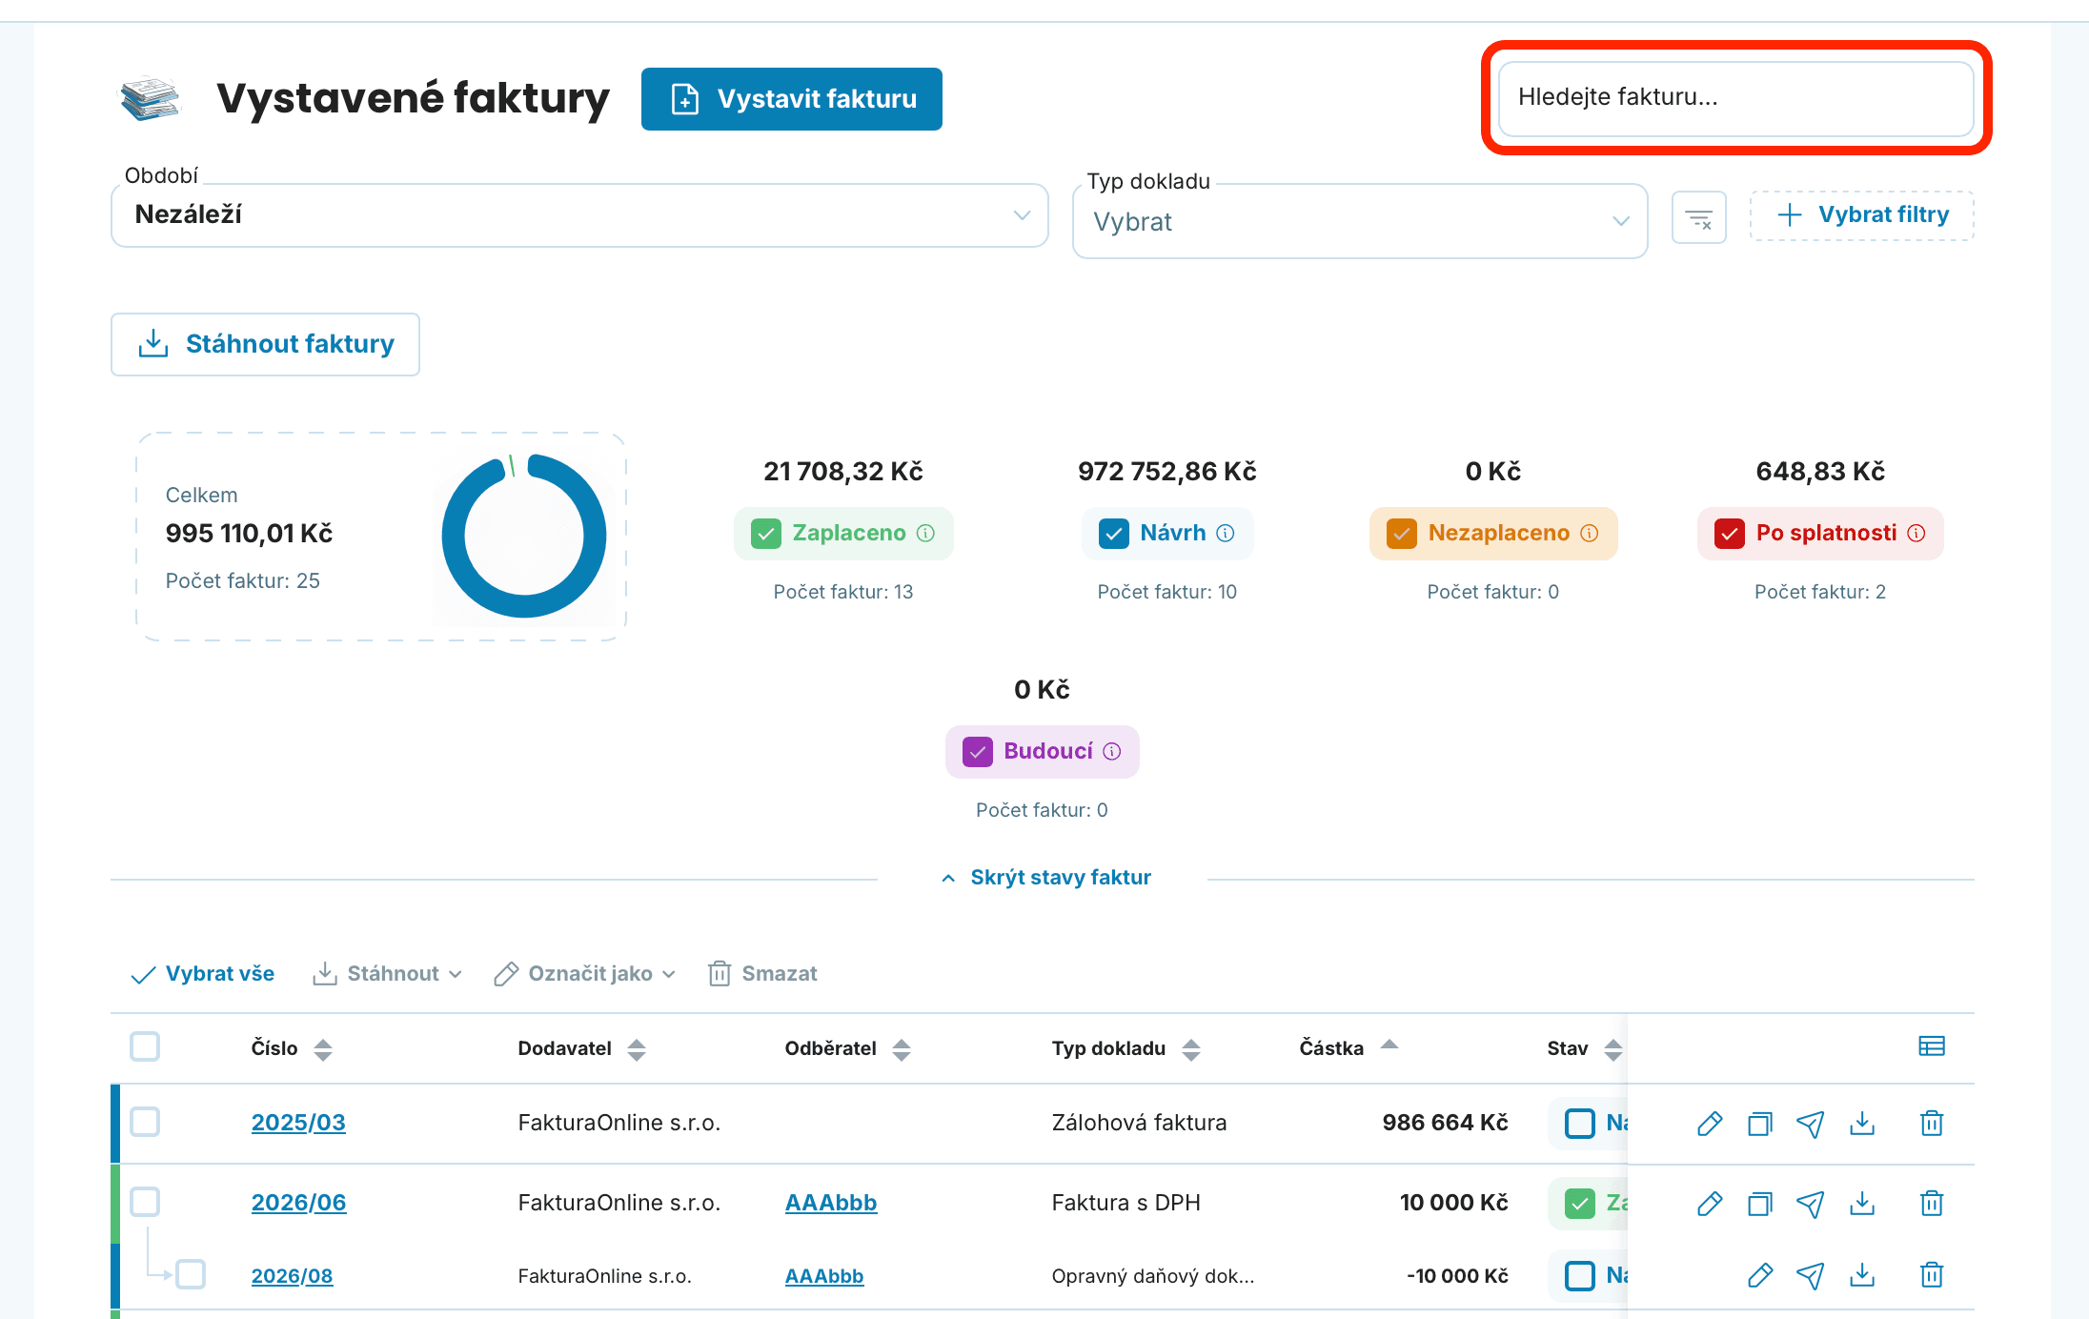The height and width of the screenshot is (1319, 2089).
Task: Open the Stáhnout bulk action menu
Action: (x=387, y=973)
